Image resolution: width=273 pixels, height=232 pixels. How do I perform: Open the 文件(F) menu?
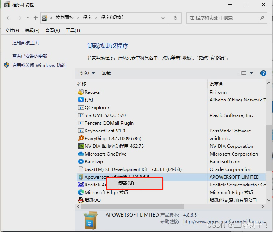(x=12, y=31)
